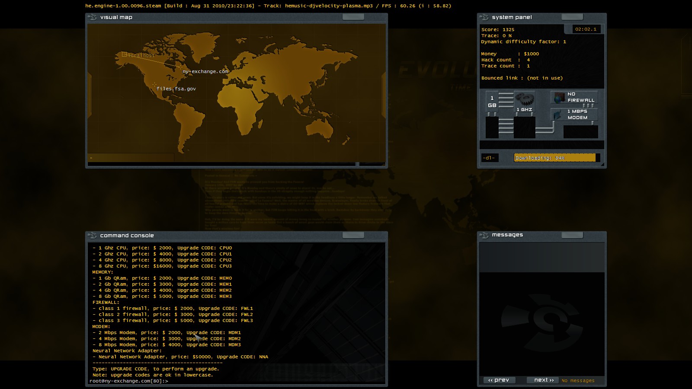Toggle the visual map window tab

point(353,17)
